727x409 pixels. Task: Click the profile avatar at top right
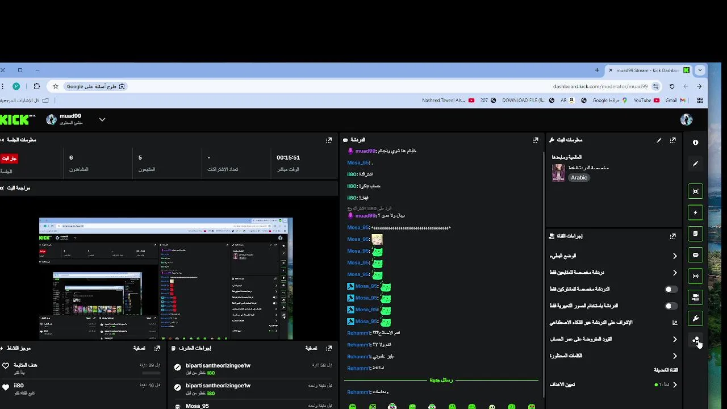point(686,119)
